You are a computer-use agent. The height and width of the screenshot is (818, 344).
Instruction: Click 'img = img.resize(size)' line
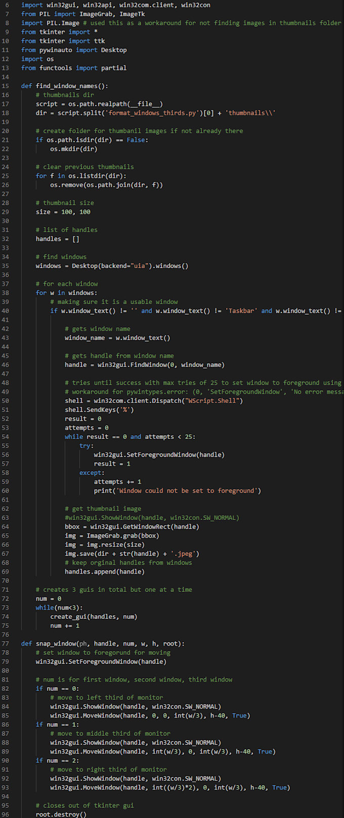click(x=105, y=545)
